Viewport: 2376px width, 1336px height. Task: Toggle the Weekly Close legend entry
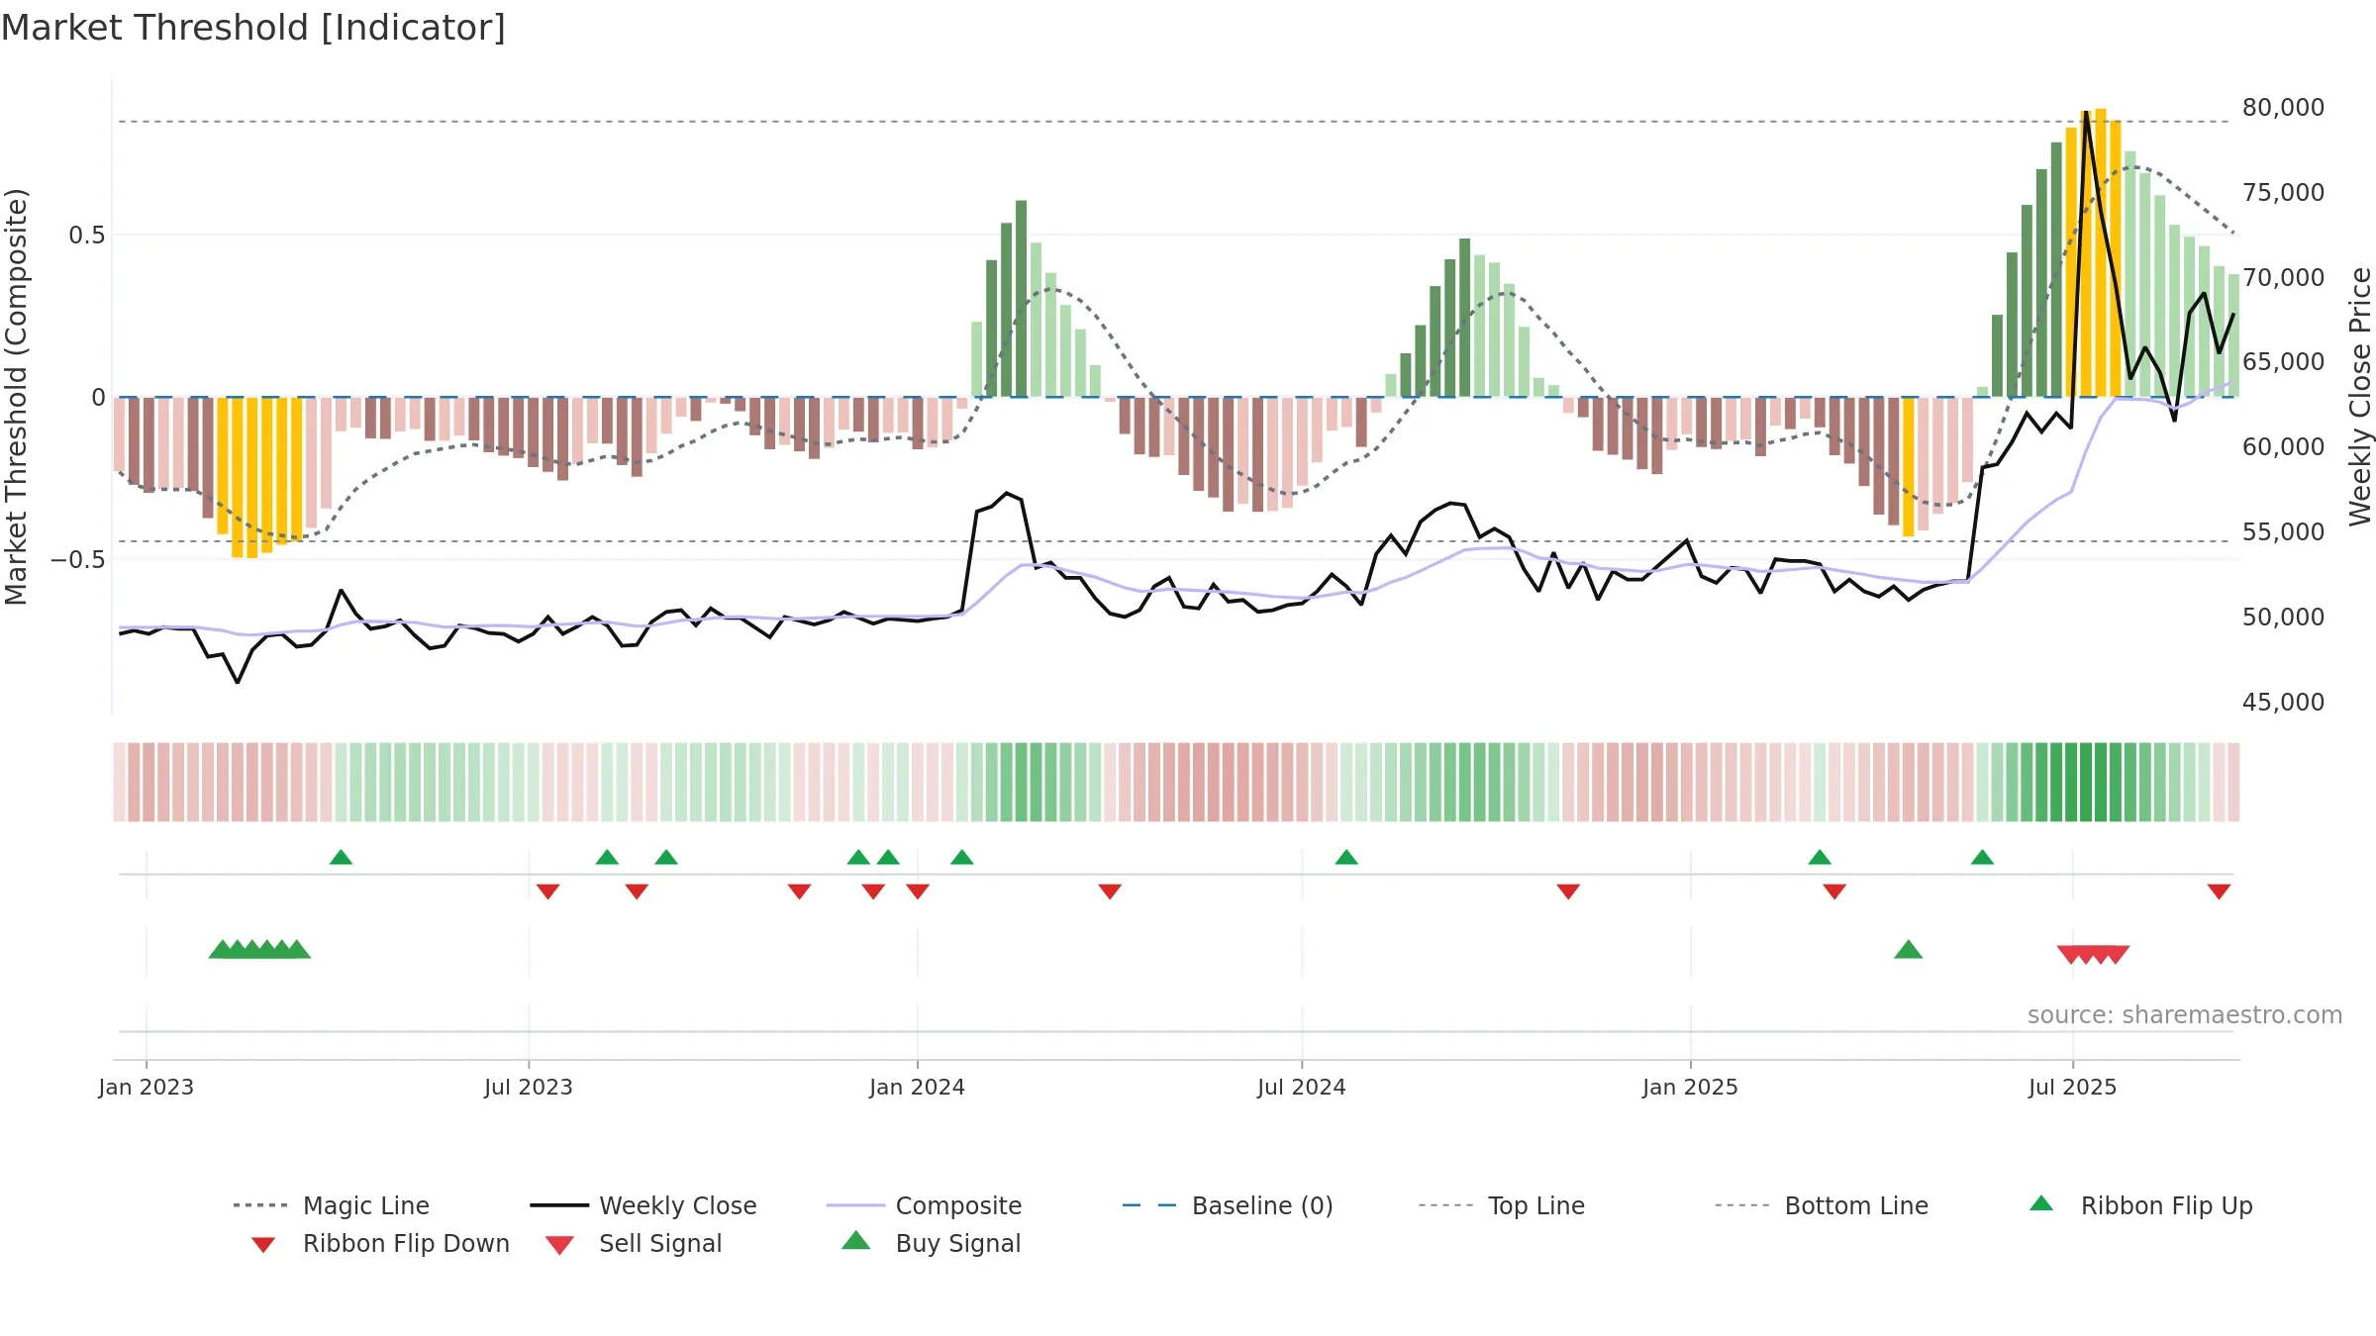click(643, 1205)
